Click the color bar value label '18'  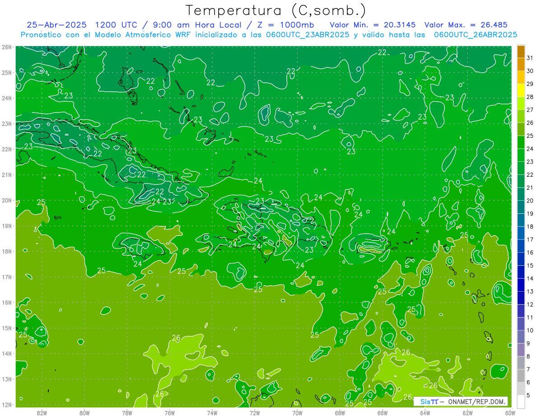point(530,226)
